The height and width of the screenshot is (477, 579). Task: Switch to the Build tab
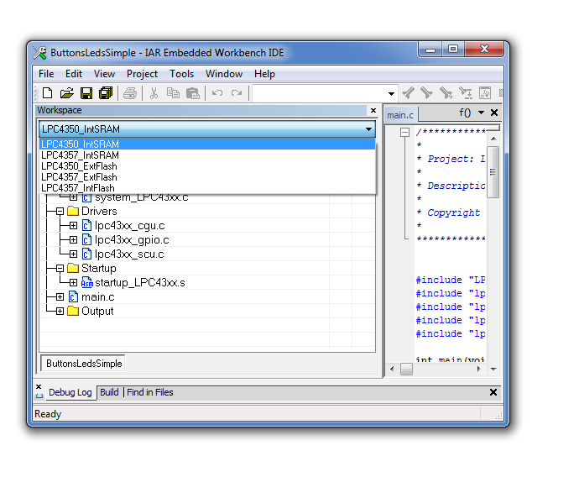click(109, 392)
